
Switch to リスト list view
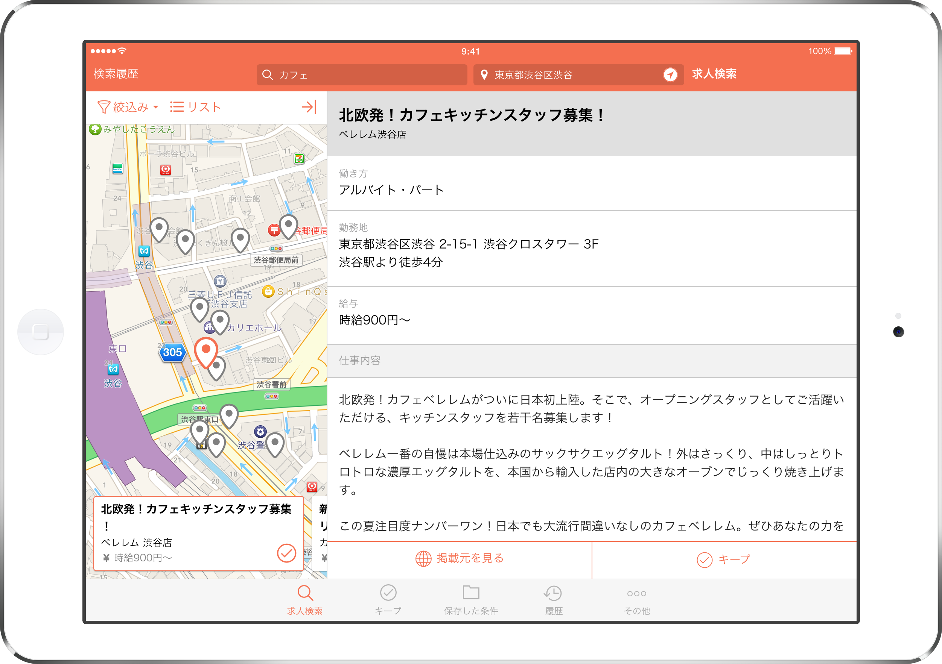(196, 107)
